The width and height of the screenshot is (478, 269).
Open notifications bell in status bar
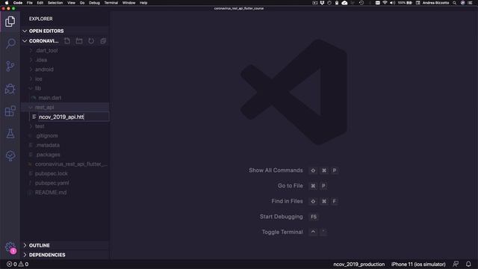pyautogui.click(x=468, y=264)
